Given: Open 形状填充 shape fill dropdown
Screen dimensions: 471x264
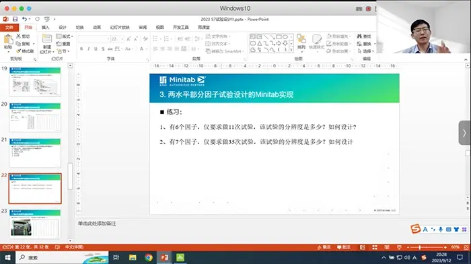Looking at the screenshot, I should (339, 36).
